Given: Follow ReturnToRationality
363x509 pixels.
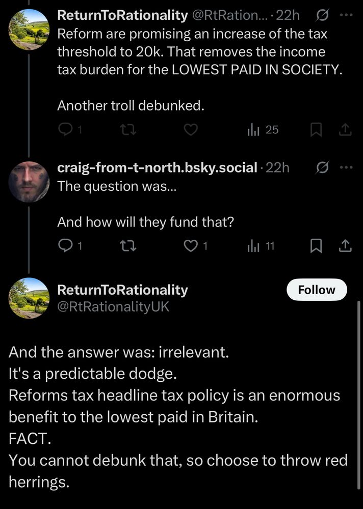Looking at the screenshot, I should [317, 290].
